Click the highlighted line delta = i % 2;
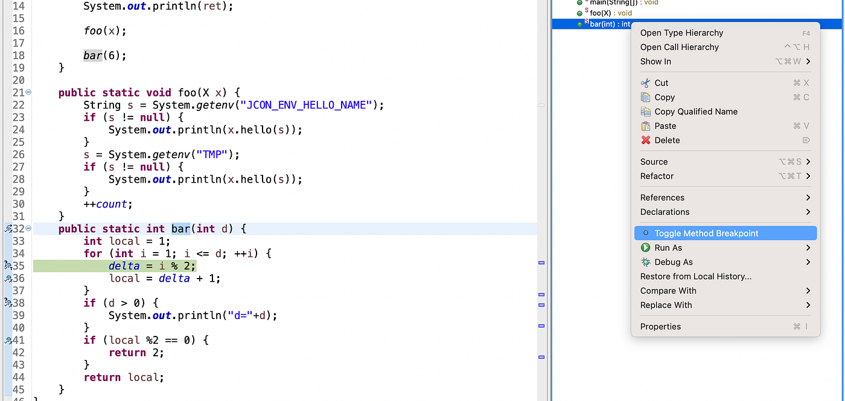Screen dimensions: 845x401 (153, 266)
